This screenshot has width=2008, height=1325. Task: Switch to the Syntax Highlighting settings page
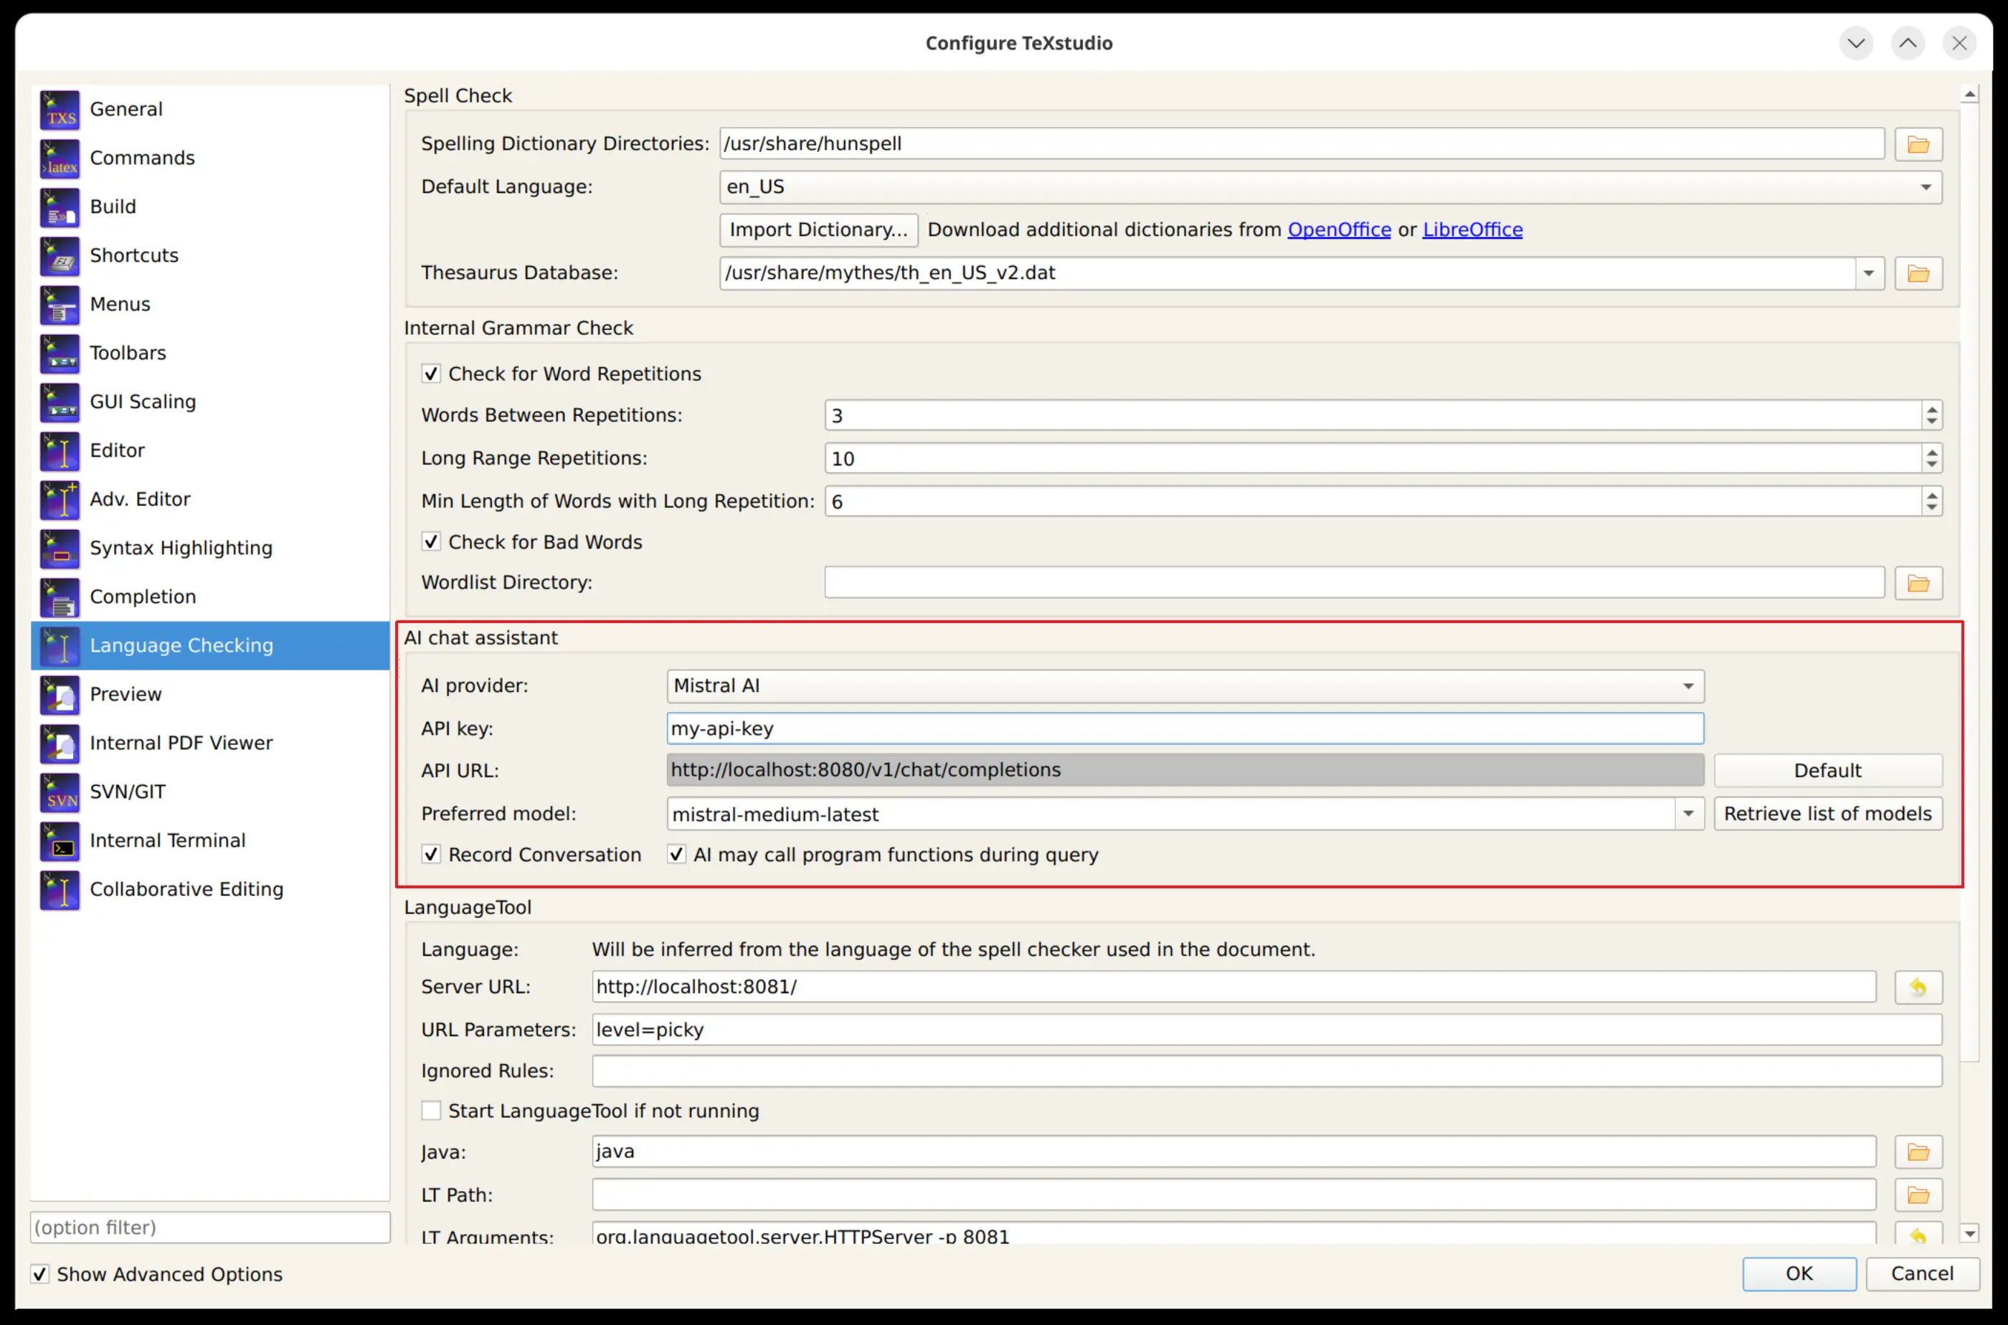pos(181,548)
